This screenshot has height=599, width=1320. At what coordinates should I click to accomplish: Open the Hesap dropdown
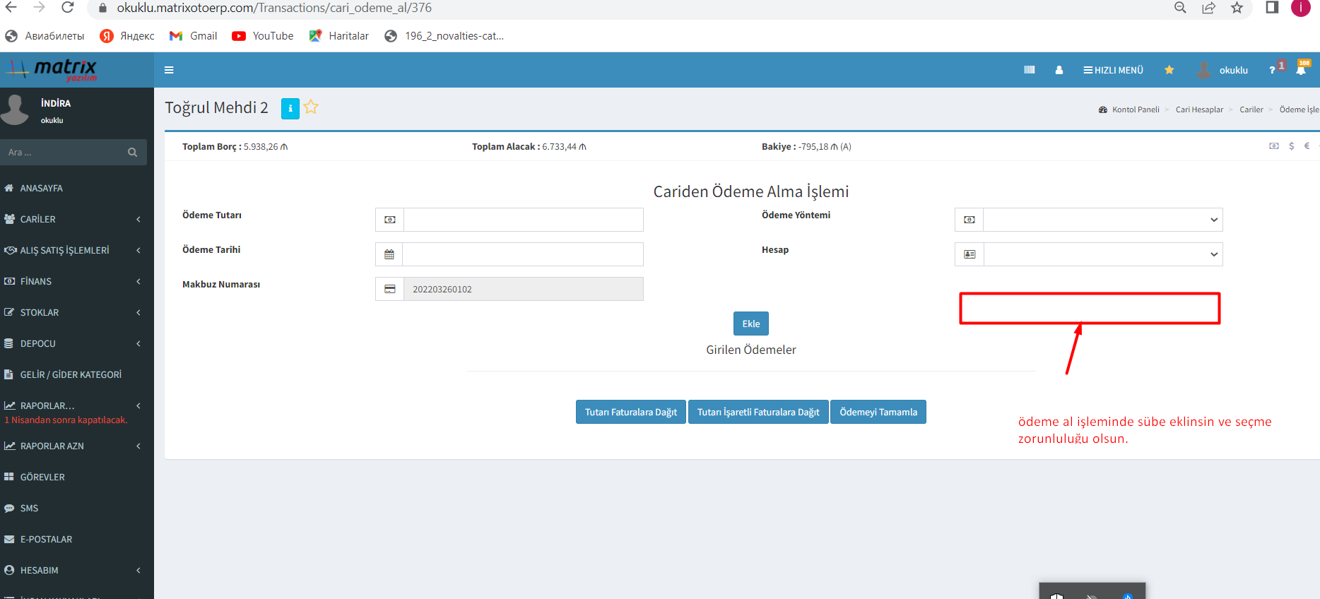click(1102, 254)
